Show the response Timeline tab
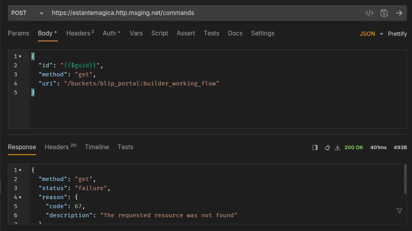Screen dimensions: 412x231 [x=97, y=147]
